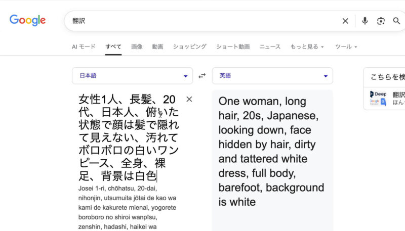Swap source and target languages
Image resolution: width=405 pixels, height=231 pixels.
tap(202, 76)
